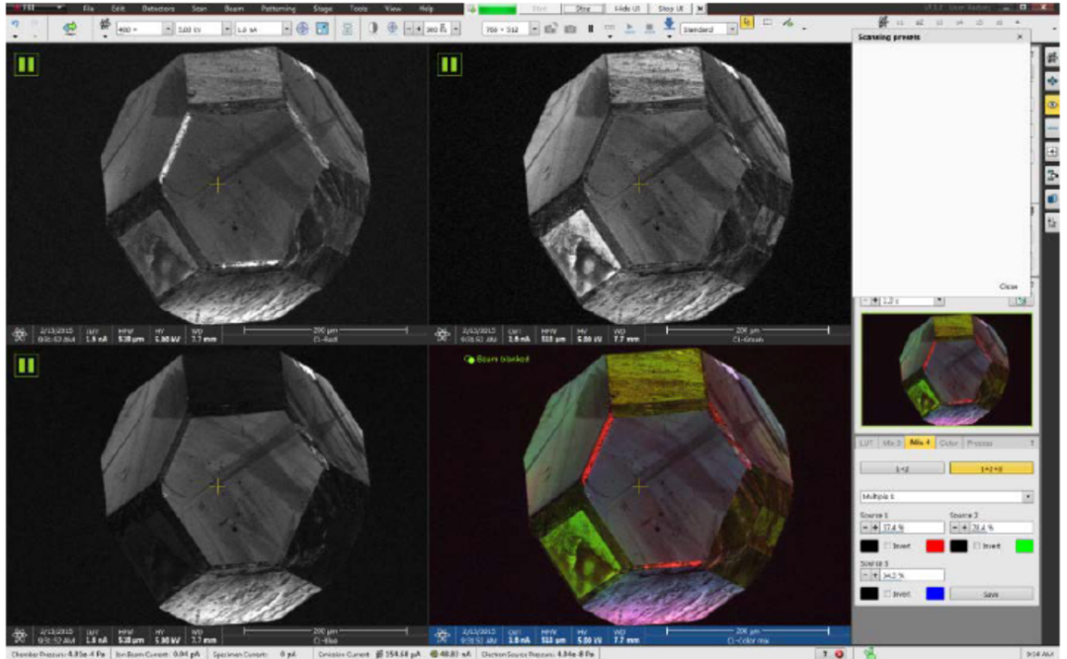Image resolution: width=1067 pixels, height=659 pixels.
Task: Click the databar atom icon in CL-Blue quad
Action: [x=20, y=636]
